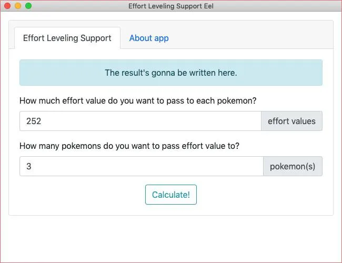342x263 pixels.
Task: Click the empty end of the pokemon count field
Action: tap(196, 166)
